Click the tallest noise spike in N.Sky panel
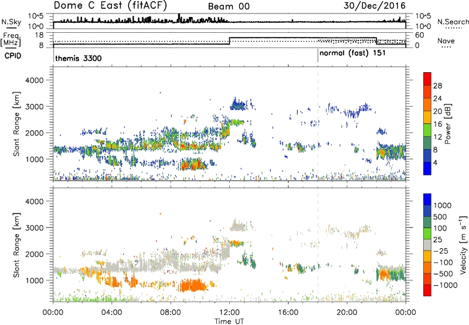469x325 pixels. pyautogui.click(x=179, y=18)
